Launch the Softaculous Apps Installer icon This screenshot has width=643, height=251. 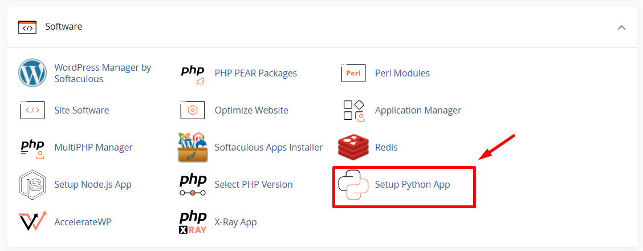[193, 147]
